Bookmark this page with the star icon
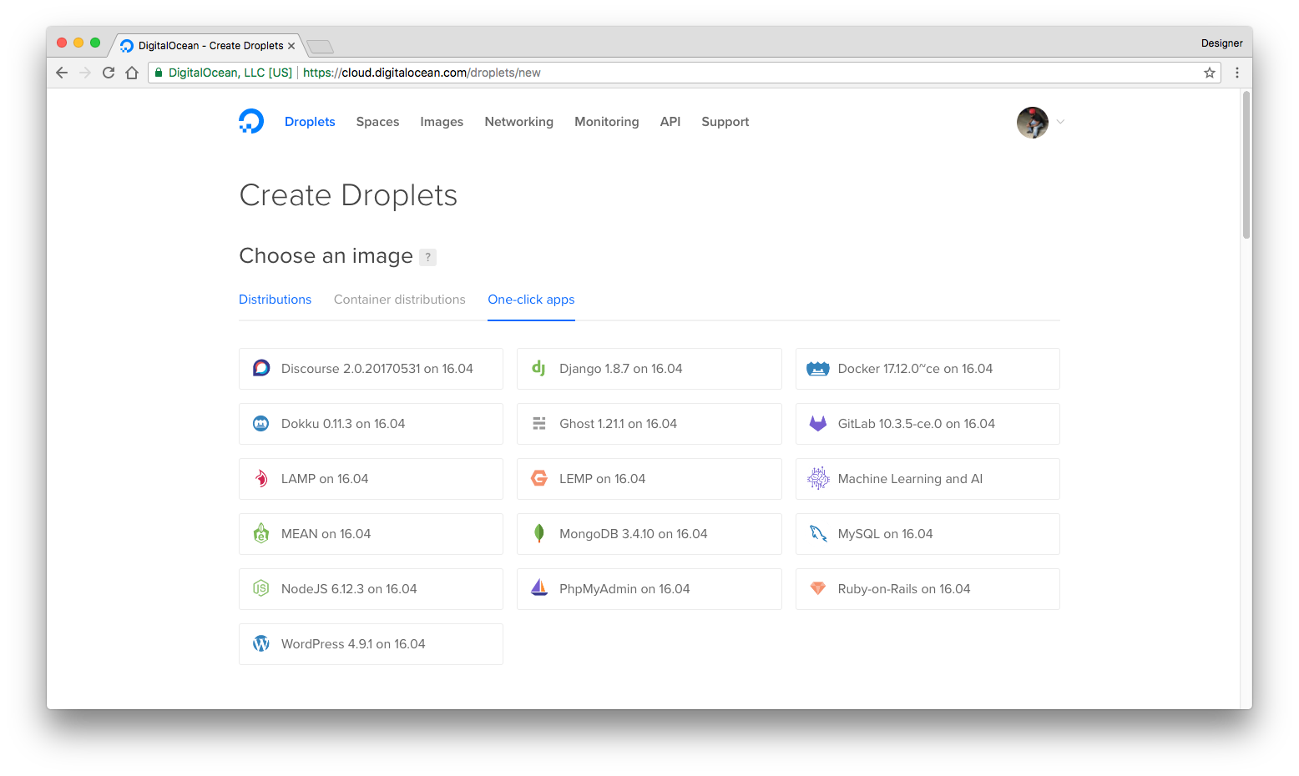This screenshot has width=1299, height=776. [x=1210, y=73]
